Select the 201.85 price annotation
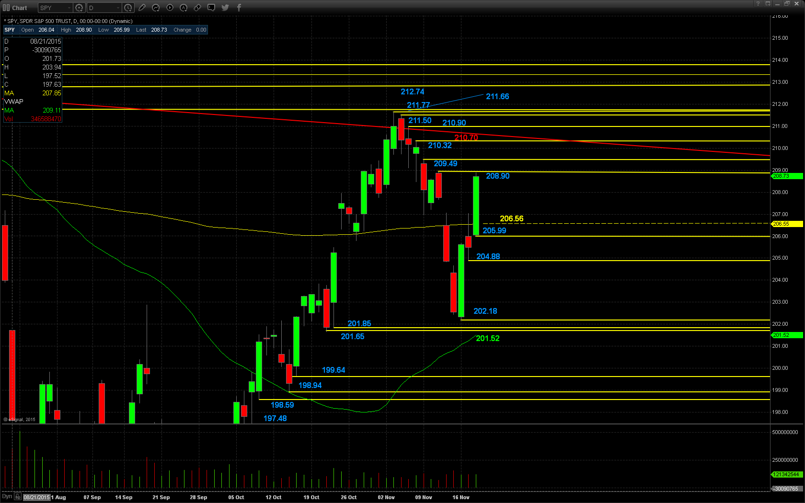This screenshot has width=805, height=503. point(359,323)
